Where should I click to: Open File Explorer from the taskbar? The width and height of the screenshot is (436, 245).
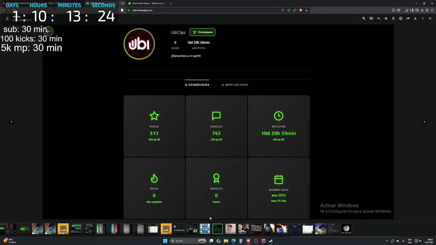[x=226, y=241]
